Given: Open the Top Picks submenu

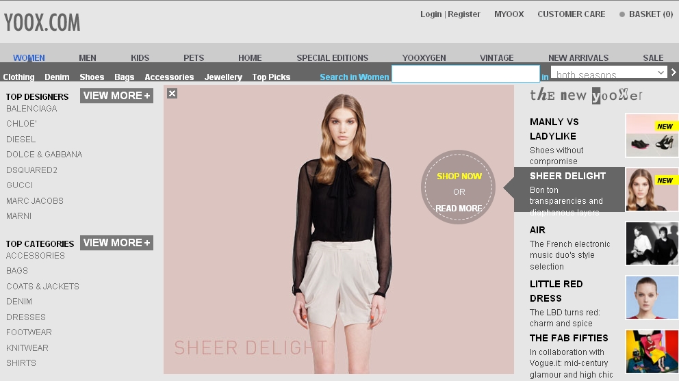Looking at the screenshot, I should coord(272,77).
